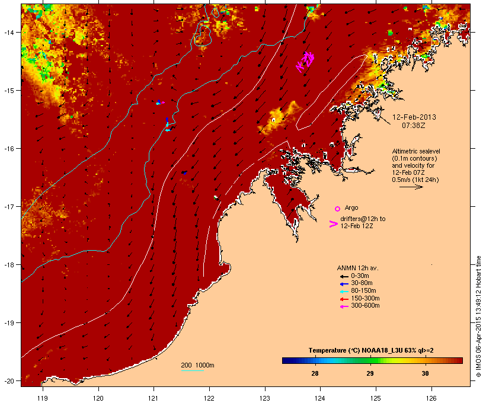Viewport: 486px width, 403px height.
Task: Click the cyan 80-150m legend arrow
Action: point(344,292)
